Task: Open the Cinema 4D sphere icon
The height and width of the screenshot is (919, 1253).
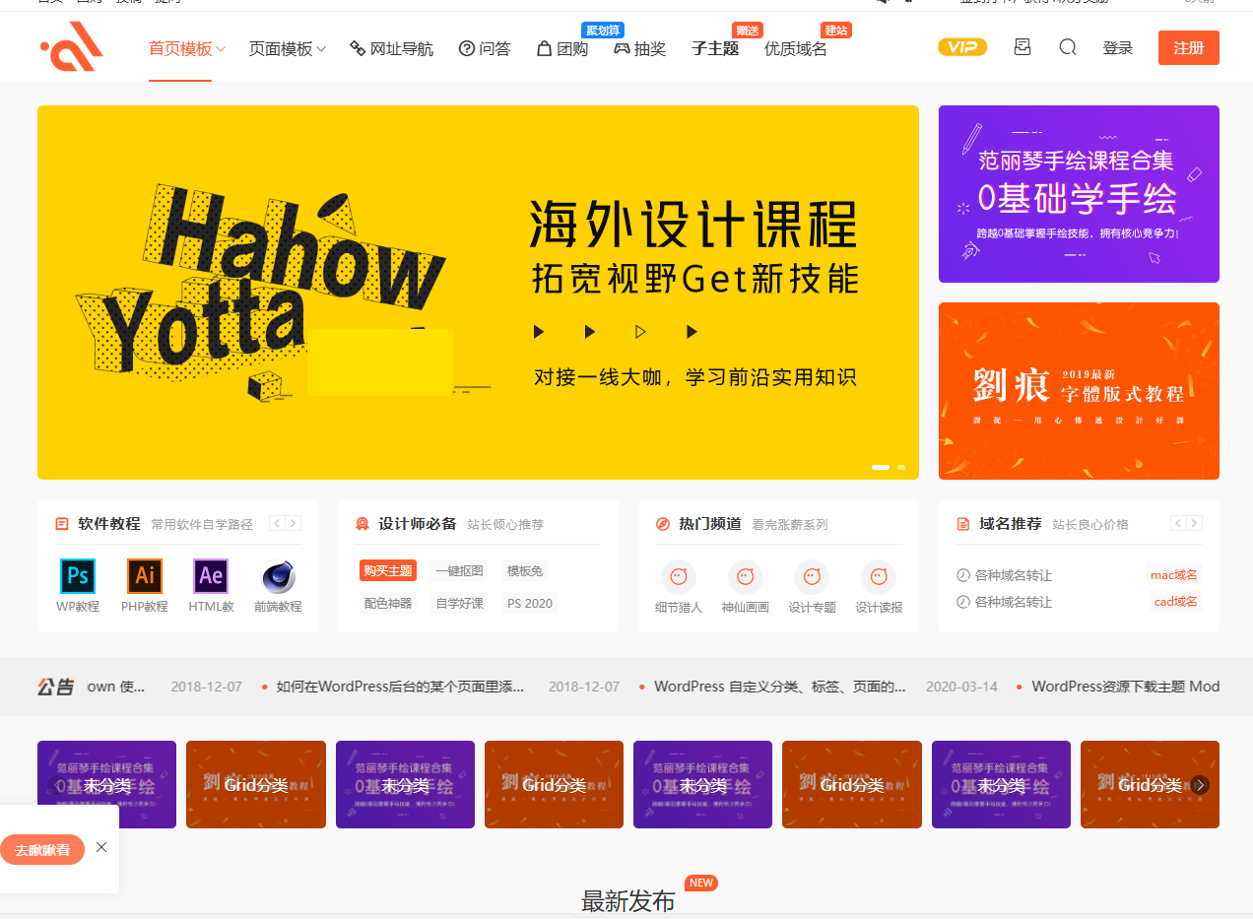Action: 278,576
